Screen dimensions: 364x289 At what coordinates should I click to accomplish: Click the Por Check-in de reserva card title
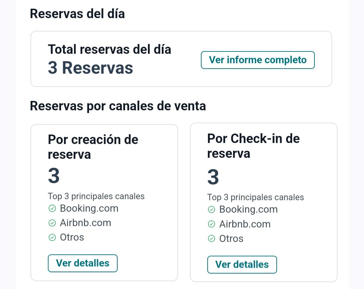253,146
